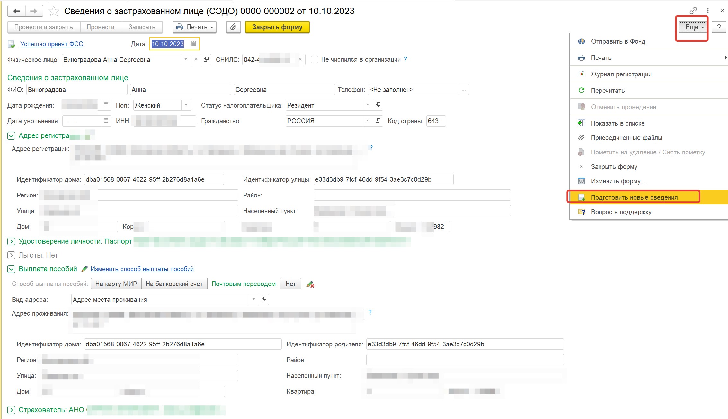Viewport: 728px width, 419px height.
Task: Open the Печать dropdown button
Action: [x=195, y=27]
